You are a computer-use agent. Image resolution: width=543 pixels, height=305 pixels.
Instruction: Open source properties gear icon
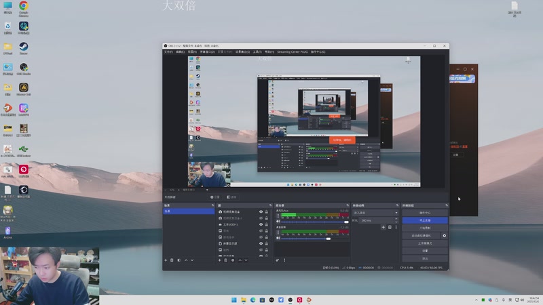point(233,260)
